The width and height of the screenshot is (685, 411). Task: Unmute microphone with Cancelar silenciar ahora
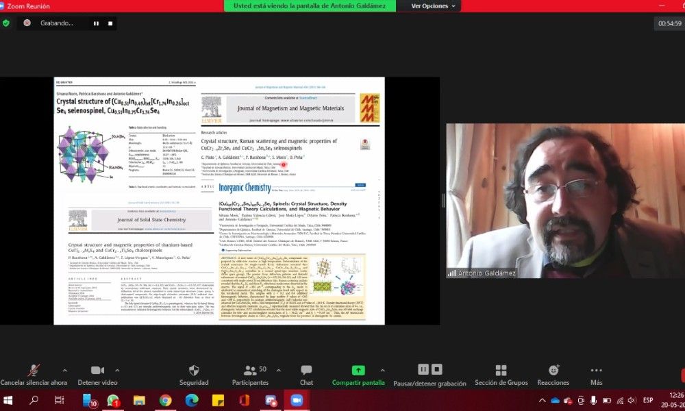tap(33, 371)
